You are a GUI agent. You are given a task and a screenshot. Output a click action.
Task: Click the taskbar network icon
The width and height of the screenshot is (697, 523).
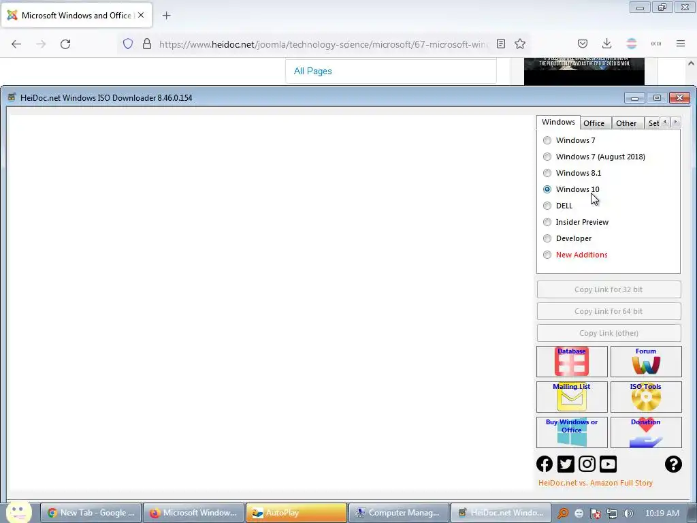pos(612,513)
